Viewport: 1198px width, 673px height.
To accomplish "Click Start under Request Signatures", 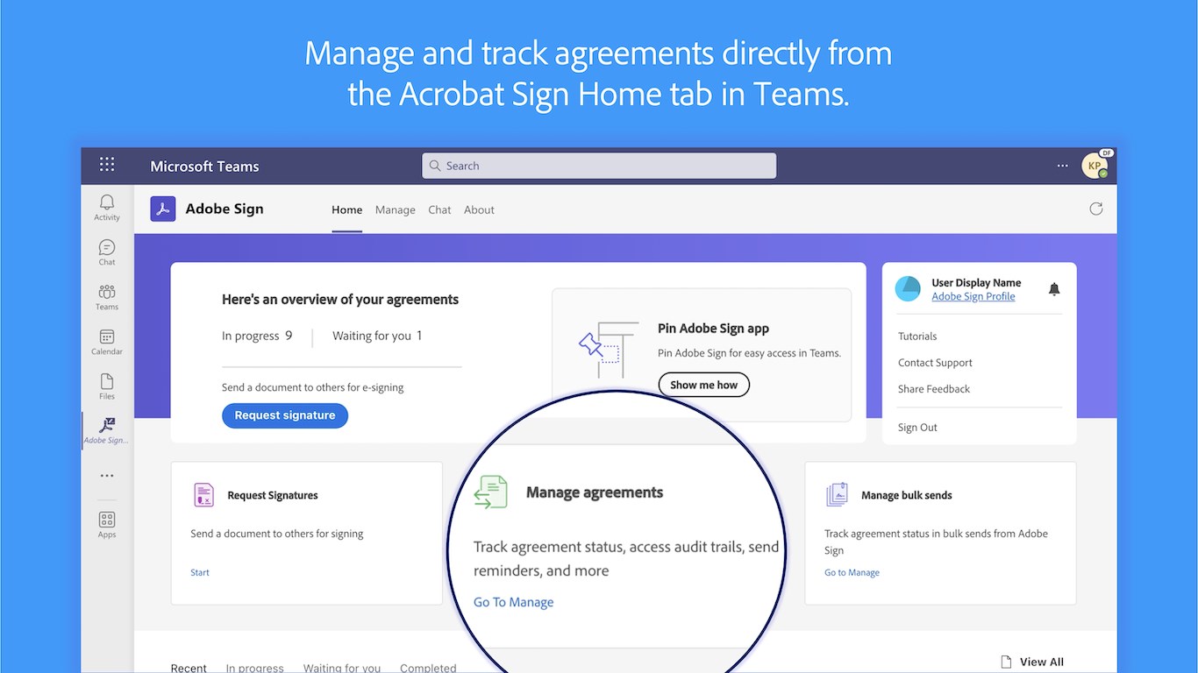I will (x=200, y=572).
